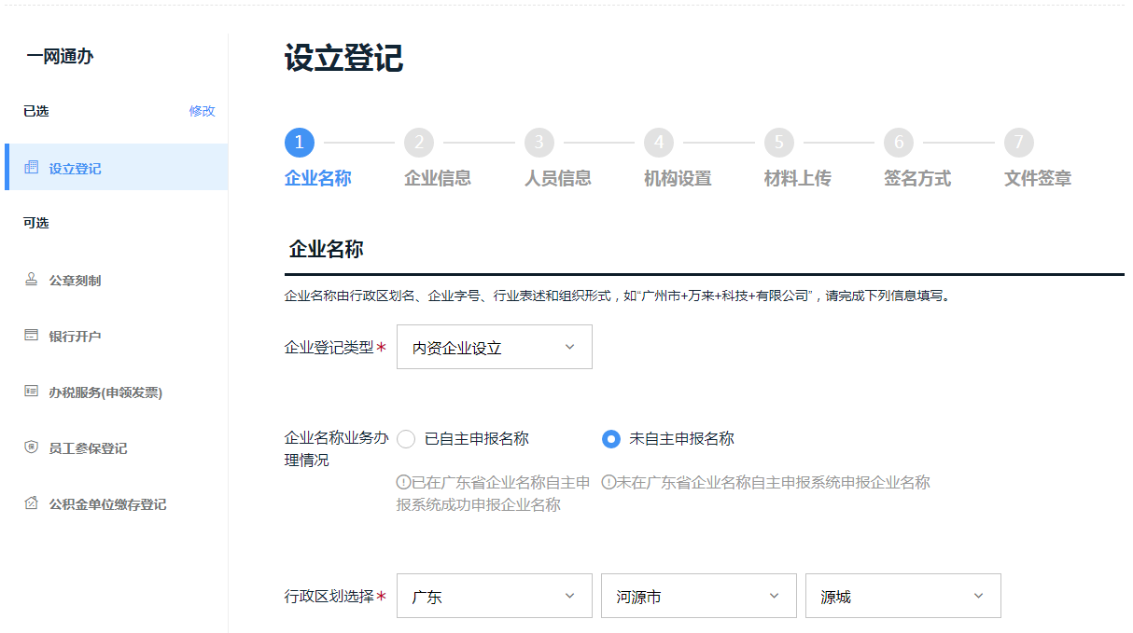Click step 5 circle for 材料上传
This screenshot has height=633, width=1133.
tap(778, 143)
